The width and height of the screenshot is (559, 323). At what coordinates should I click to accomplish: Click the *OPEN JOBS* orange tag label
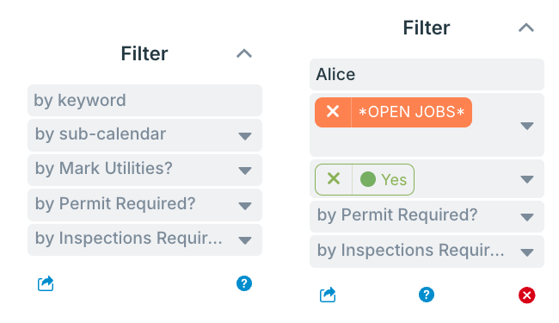[x=411, y=112]
